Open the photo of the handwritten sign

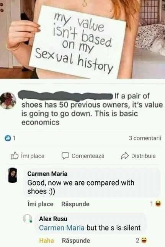(82, 39)
